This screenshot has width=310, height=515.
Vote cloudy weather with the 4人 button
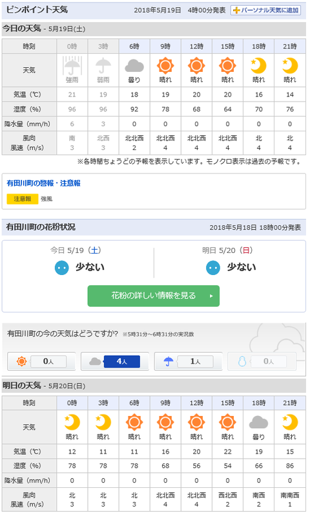pyautogui.click(x=115, y=362)
